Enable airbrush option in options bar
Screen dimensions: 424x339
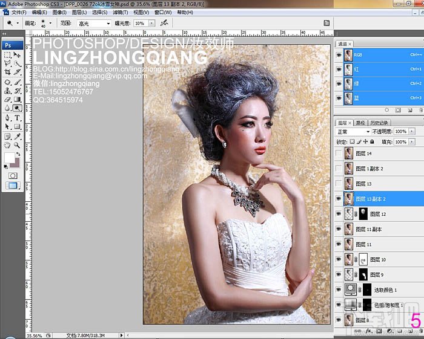(x=164, y=23)
